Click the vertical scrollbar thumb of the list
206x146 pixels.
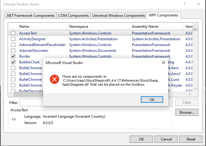[195, 30]
